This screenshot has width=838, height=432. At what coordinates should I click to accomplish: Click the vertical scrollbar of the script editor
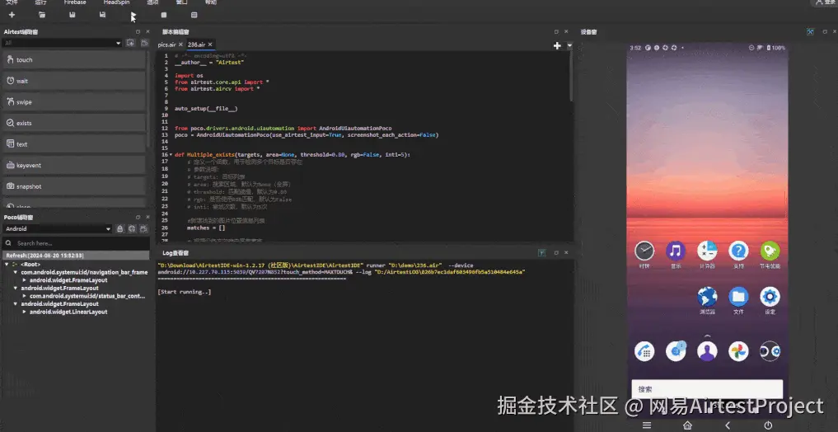point(571,77)
